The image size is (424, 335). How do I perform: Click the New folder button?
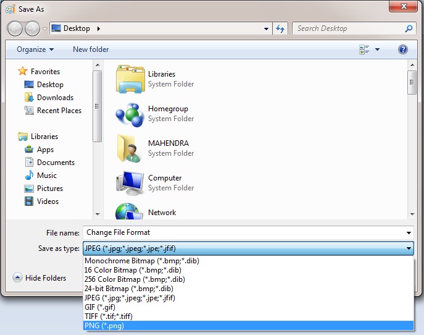91,49
